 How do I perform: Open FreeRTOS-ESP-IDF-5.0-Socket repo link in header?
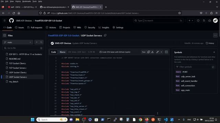48,20
